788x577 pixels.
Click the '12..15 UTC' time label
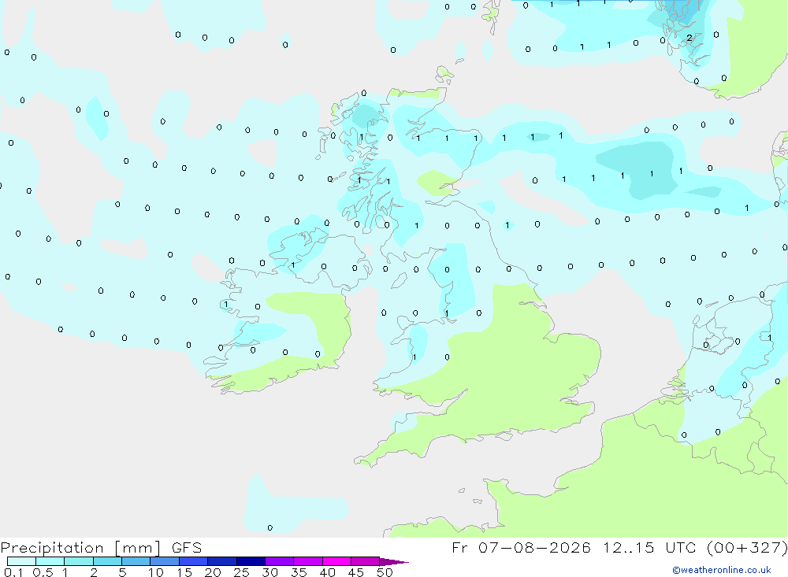(650, 547)
